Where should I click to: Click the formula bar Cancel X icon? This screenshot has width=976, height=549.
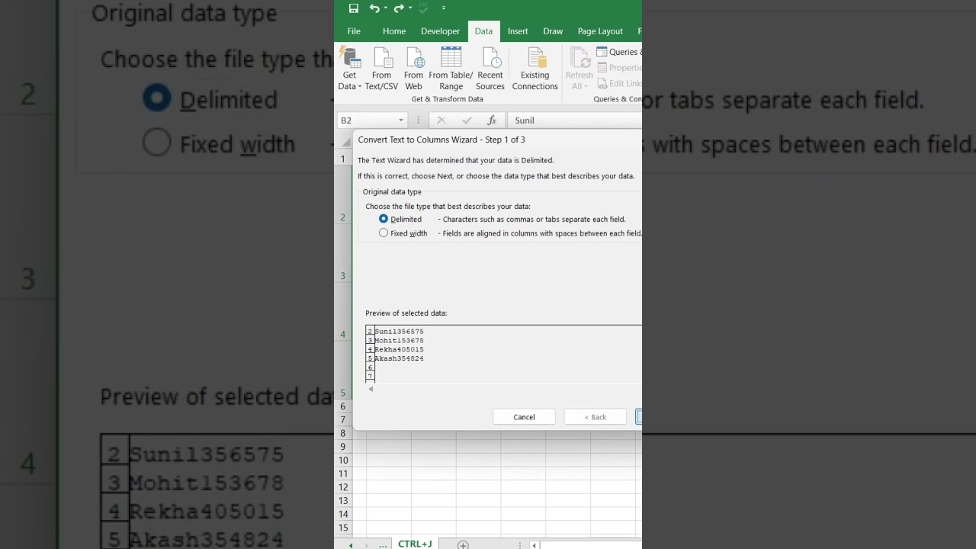point(441,120)
